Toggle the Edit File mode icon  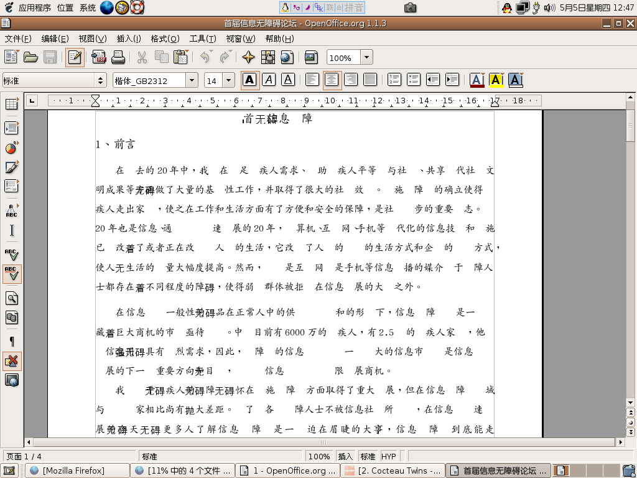click(x=75, y=57)
